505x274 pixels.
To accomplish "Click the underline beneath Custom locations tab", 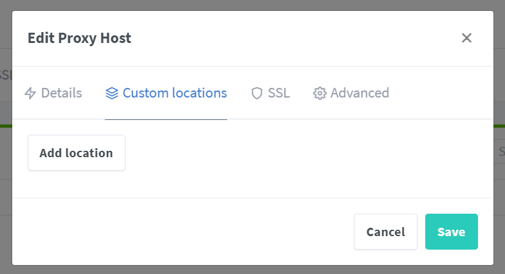I will click(x=166, y=119).
